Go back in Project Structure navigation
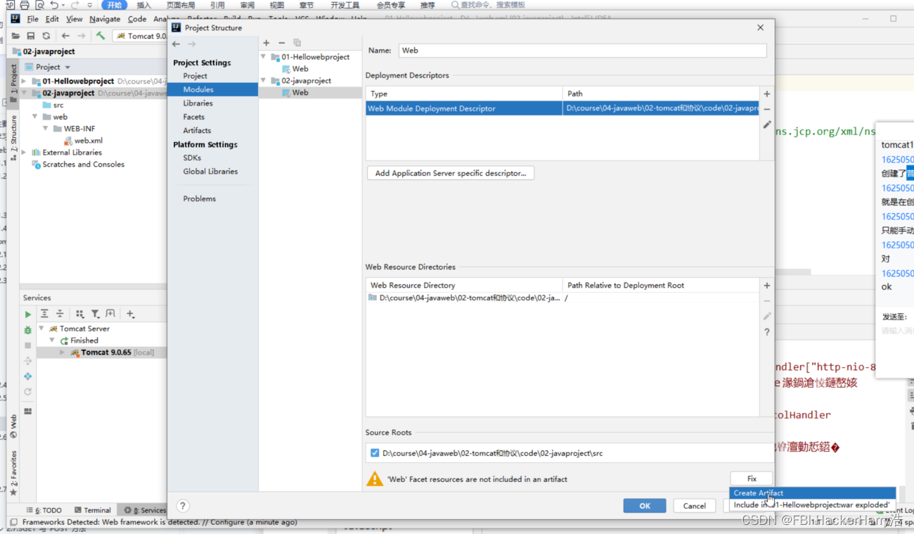The width and height of the screenshot is (914, 534). (x=176, y=44)
